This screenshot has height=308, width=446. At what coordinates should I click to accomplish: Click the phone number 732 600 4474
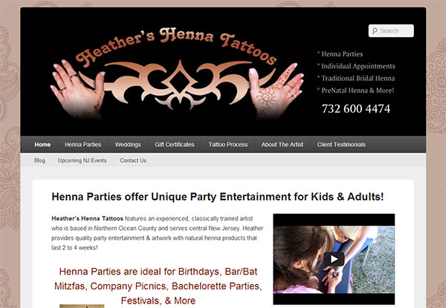point(356,108)
